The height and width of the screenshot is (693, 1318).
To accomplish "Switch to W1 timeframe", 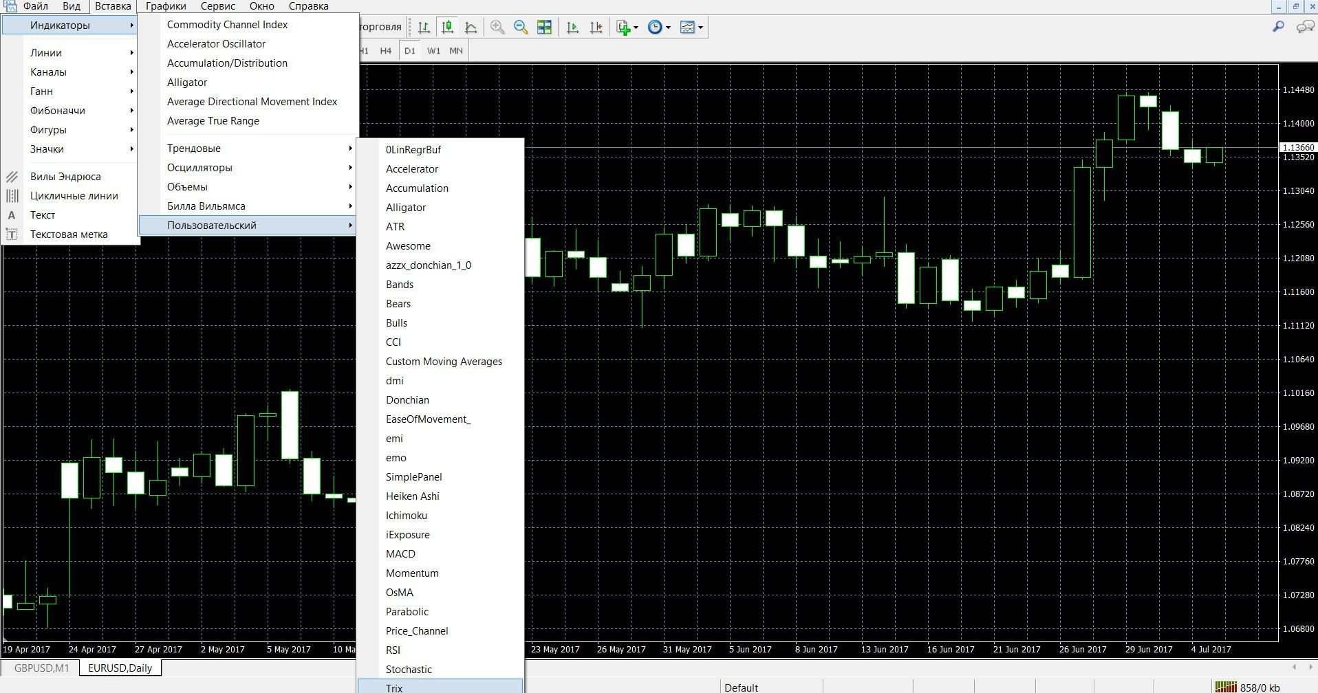I will click(x=433, y=51).
